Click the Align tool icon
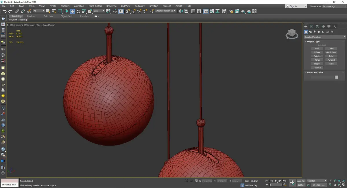The height and width of the screenshot is (188, 347). click(x=187, y=11)
